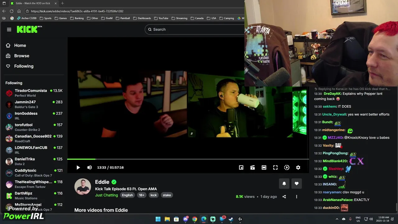
Task: Expand the Banking bookmarks folder
Action: point(77,18)
